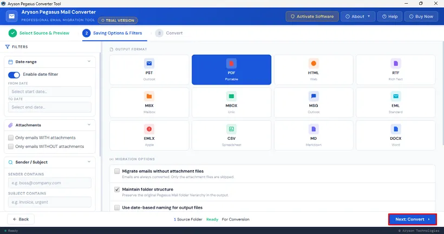Click the '1 Source Folder' status text

(188, 219)
